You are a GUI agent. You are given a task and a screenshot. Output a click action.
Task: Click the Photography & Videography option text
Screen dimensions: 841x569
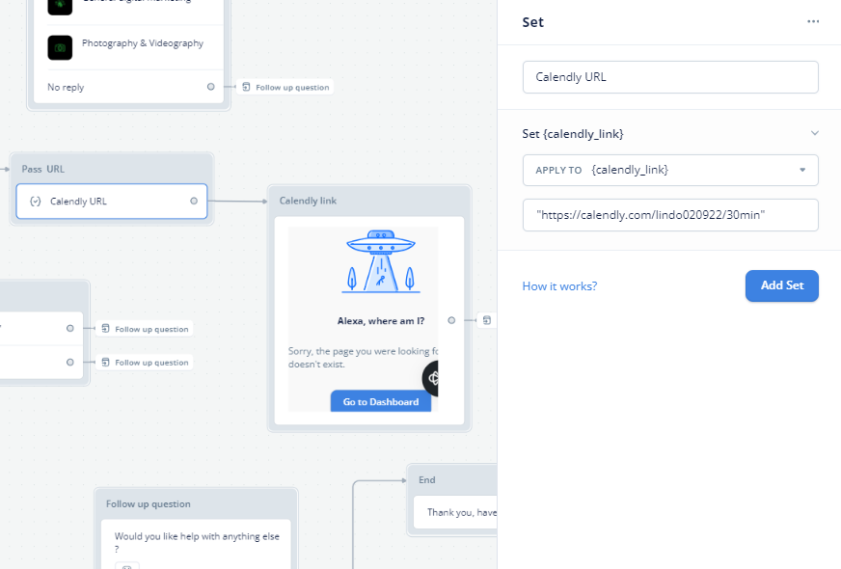click(x=143, y=43)
